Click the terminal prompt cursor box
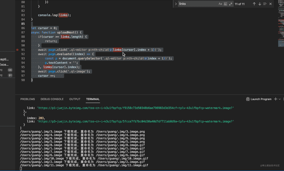The image size is (284, 171). tap(21, 168)
